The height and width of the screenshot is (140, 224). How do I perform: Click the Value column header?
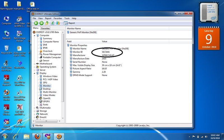click(x=104, y=41)
